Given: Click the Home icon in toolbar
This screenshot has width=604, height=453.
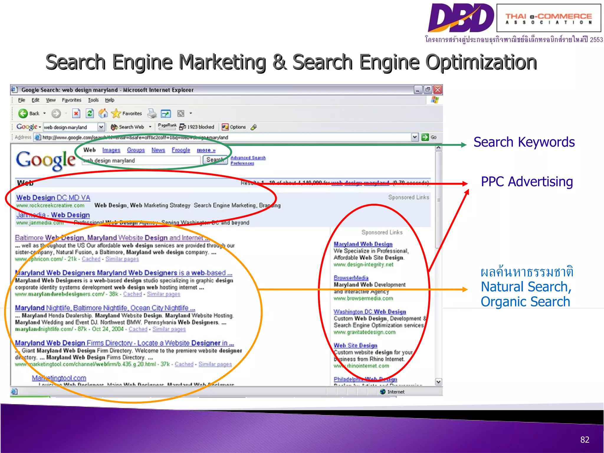Looking at the screenshot, I should click(x=103, y=113).
